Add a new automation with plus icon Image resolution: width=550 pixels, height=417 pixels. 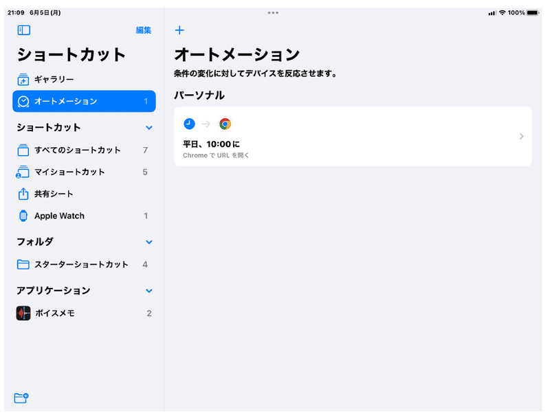(179, 30)
